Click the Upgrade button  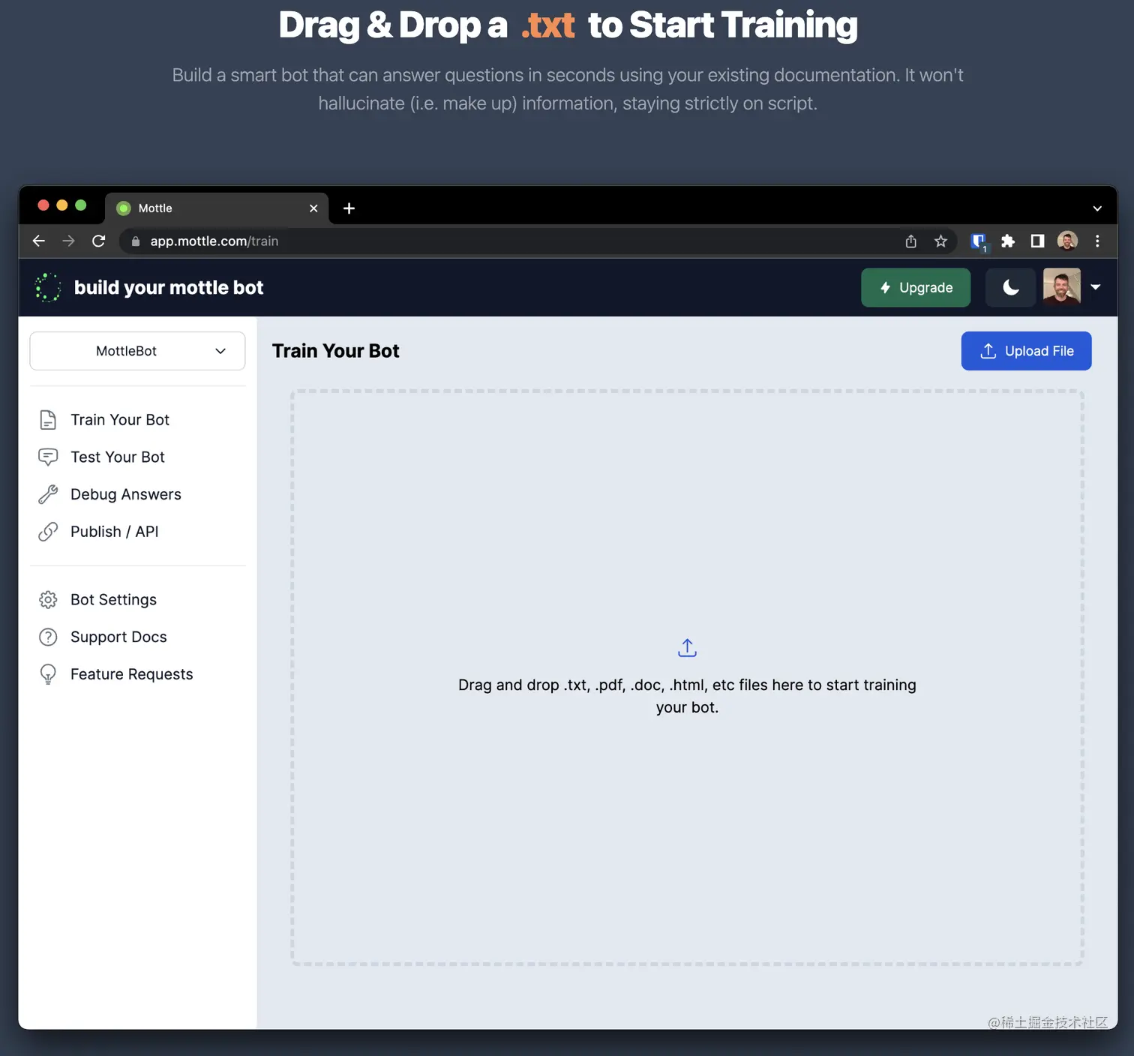[x=916, y=287]
